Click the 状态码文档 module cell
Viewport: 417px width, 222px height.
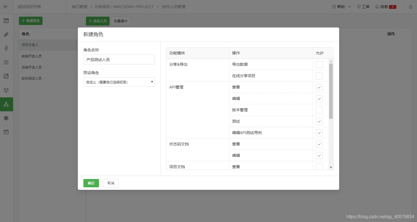pyautogui.click(x=198, y=150)
